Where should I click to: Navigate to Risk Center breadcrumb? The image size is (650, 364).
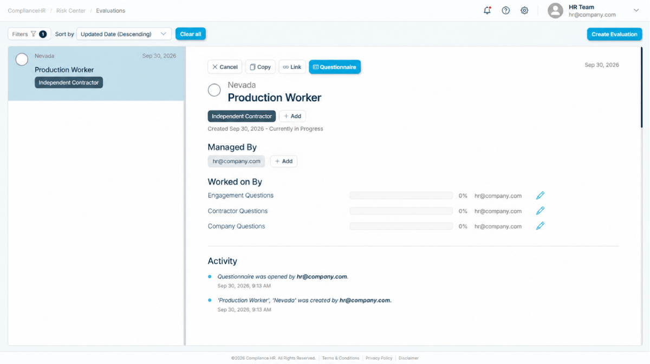click(71, 11)
